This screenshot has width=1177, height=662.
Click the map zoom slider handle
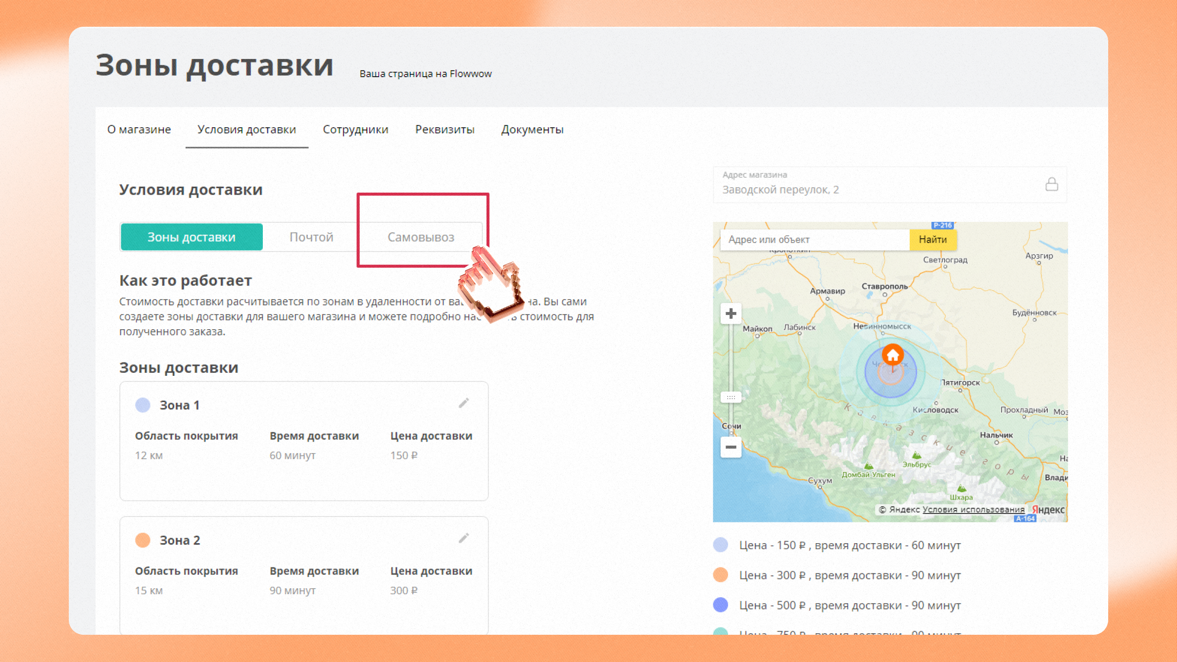click(731, 398)
